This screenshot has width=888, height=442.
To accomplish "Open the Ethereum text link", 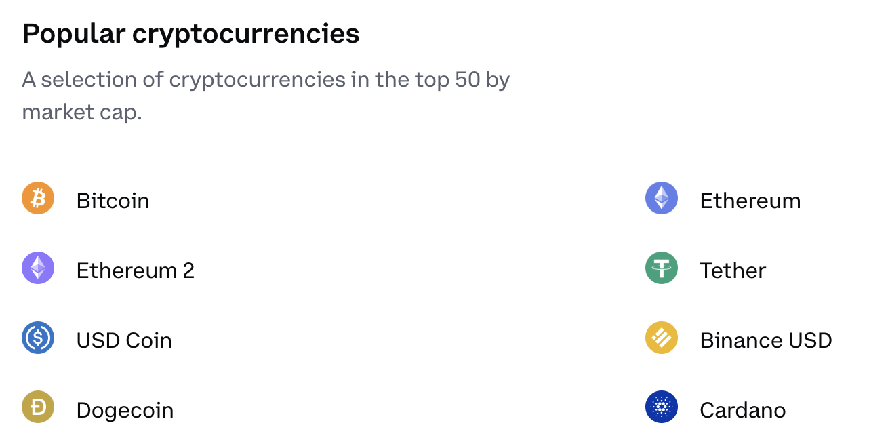I will point(750,201).
